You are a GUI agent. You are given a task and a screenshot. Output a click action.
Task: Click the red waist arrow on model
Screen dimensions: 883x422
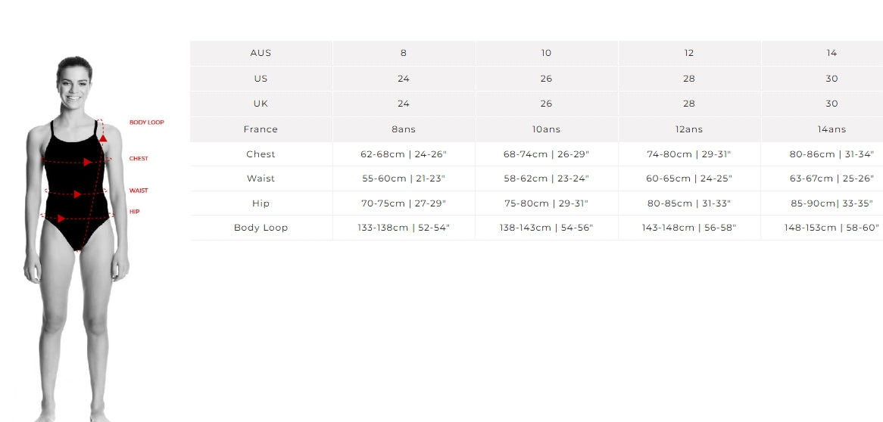coord(78,194)
